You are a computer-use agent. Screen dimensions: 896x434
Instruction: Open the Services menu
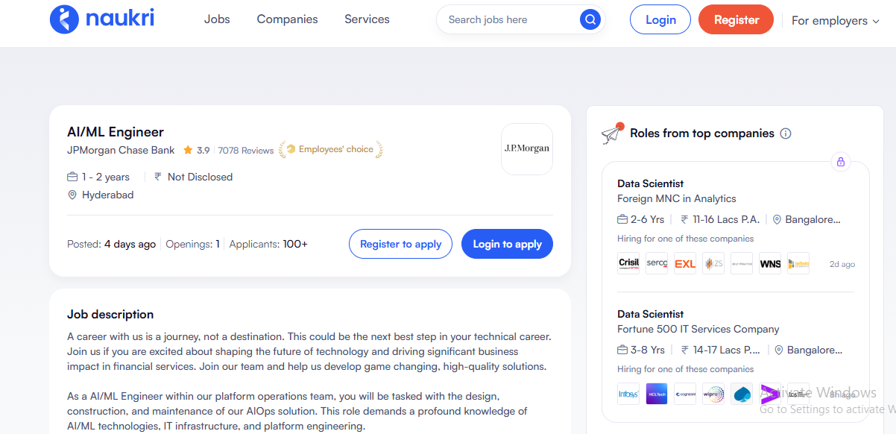click(367, 19)
